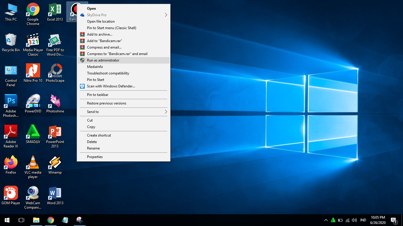Image resolution: width=403 pixels, height=226 pixels.
Task: Open Chrome from the taskbar
Action: pos(51,220)
